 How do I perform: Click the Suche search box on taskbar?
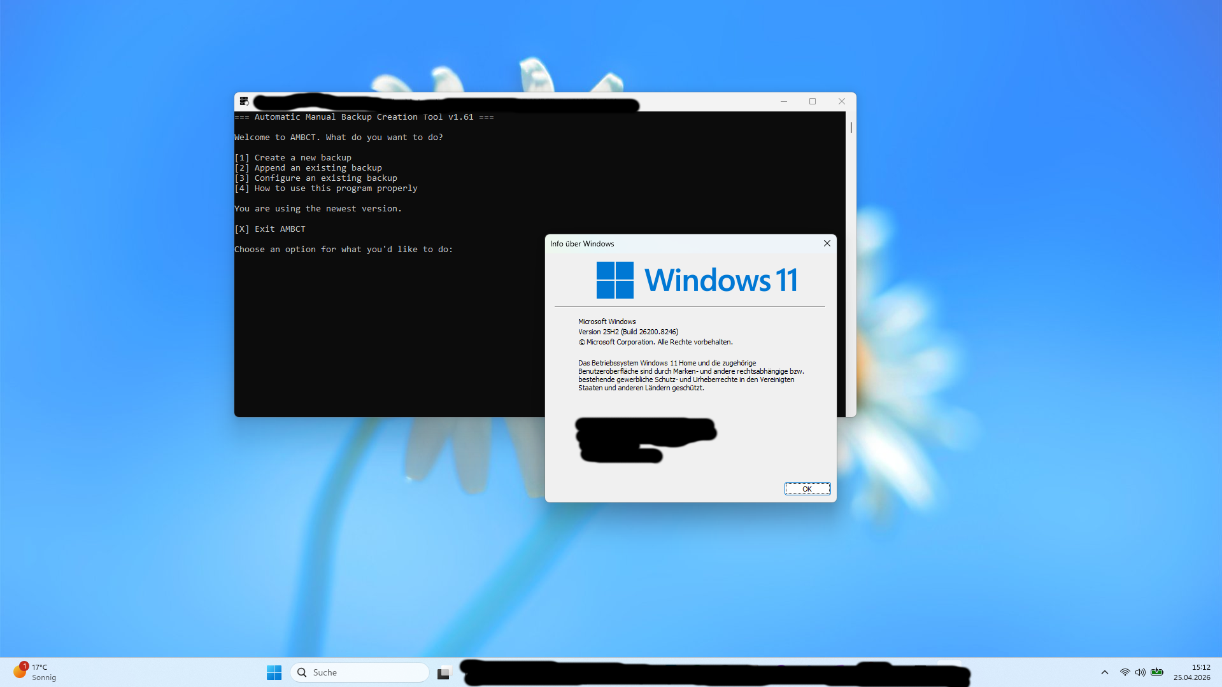point(360,672)
